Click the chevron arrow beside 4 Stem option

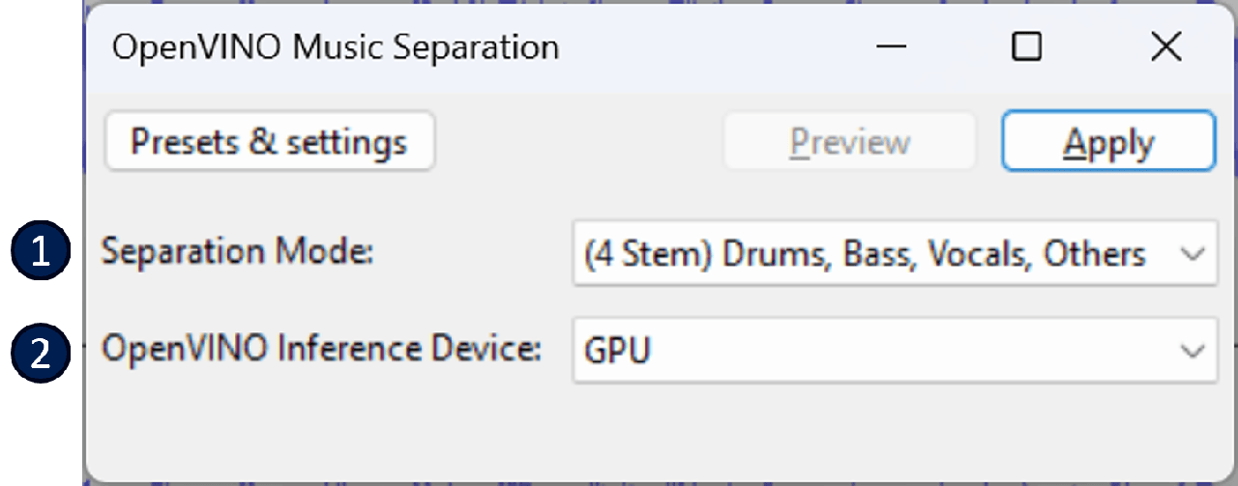(1193, 254)
